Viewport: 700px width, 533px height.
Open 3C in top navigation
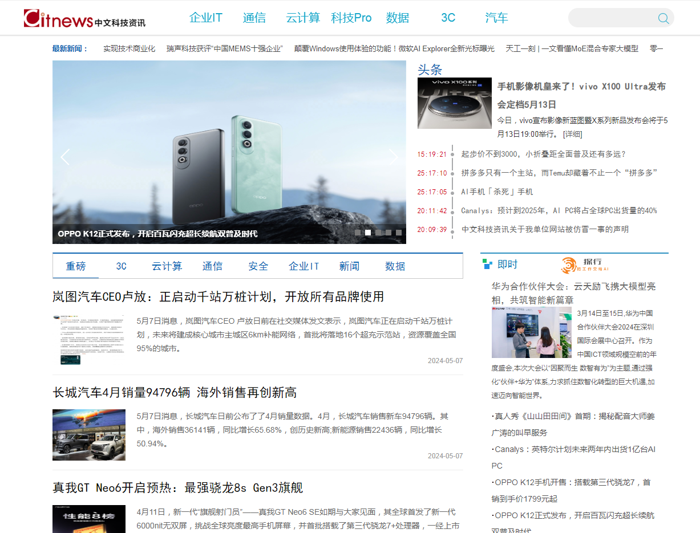click(x=448, y=18)
